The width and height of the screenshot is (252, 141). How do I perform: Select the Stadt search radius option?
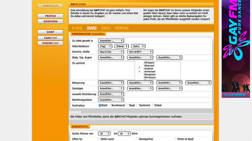(x=100, y=105)
